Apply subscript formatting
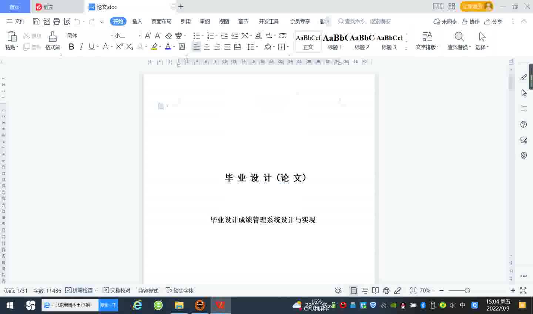The height and width of the screenshot is (314, 533). pyautogui.click(x=130, y=47)
